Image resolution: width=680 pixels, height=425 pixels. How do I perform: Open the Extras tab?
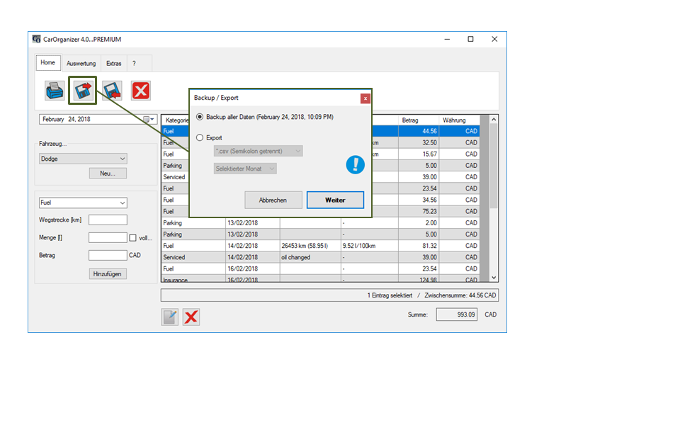tap(113, 64)
